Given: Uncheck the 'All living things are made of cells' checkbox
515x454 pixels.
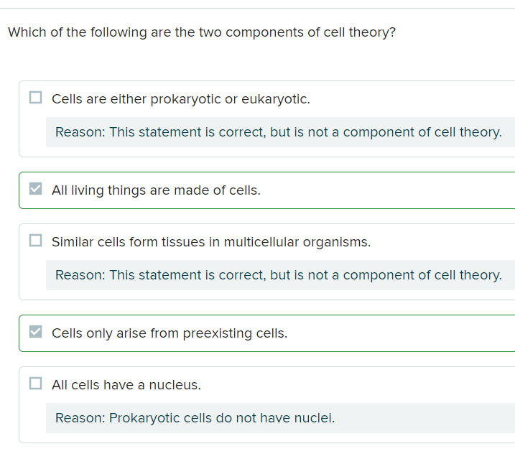Looking at the screenshot, I should click(35, 190).
